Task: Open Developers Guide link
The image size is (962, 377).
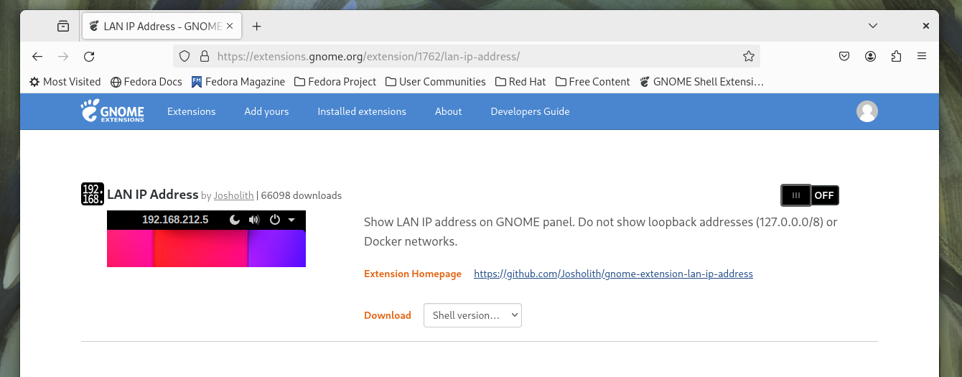Action: point(530,111)
